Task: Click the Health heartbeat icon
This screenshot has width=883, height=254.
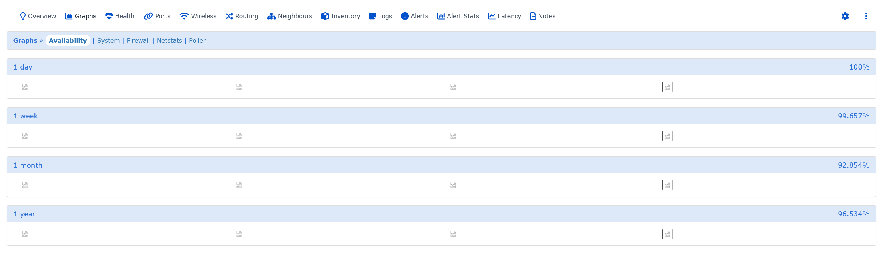Action: (109, 16)
